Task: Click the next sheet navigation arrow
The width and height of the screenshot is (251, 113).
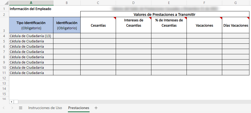Action: pos(12,108)
